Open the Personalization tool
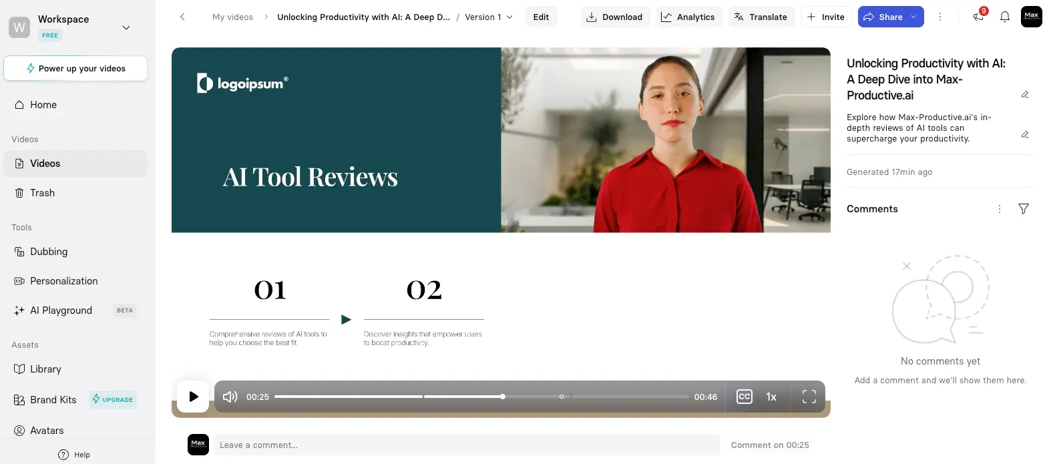1045x464 pixels. click(x=75, y=281)
